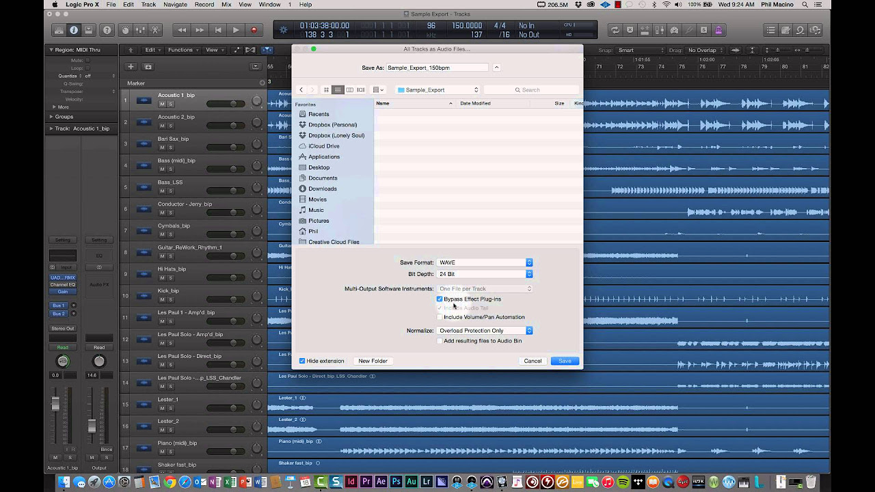Click the Catch playhead button
This screenshot has height=492, width=875.
point(267,50)
